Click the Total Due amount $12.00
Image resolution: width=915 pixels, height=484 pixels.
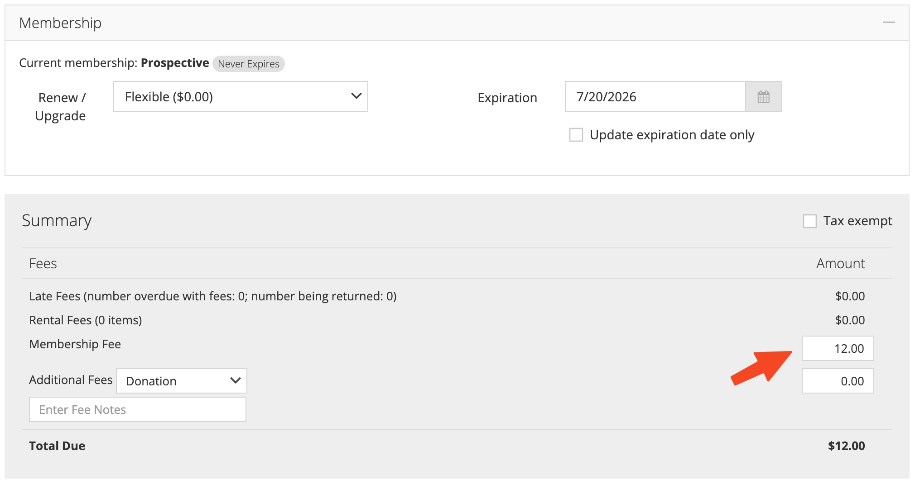(846, 446)
